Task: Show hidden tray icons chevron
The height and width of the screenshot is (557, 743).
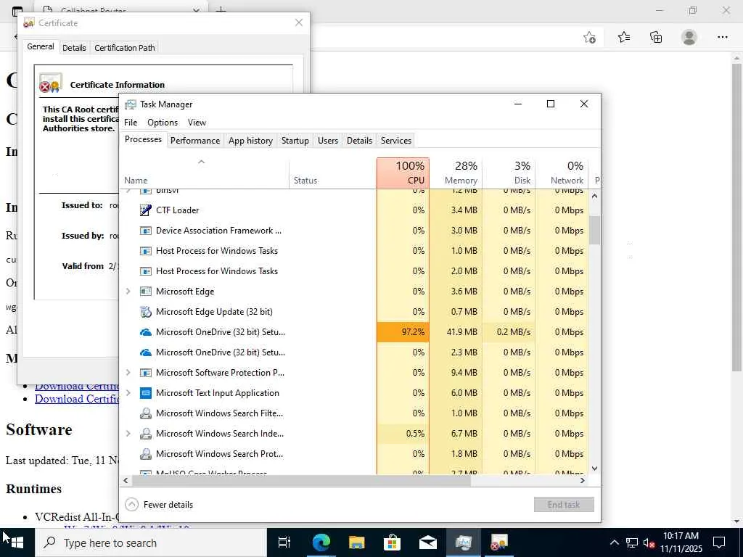Action: (614, 542)
